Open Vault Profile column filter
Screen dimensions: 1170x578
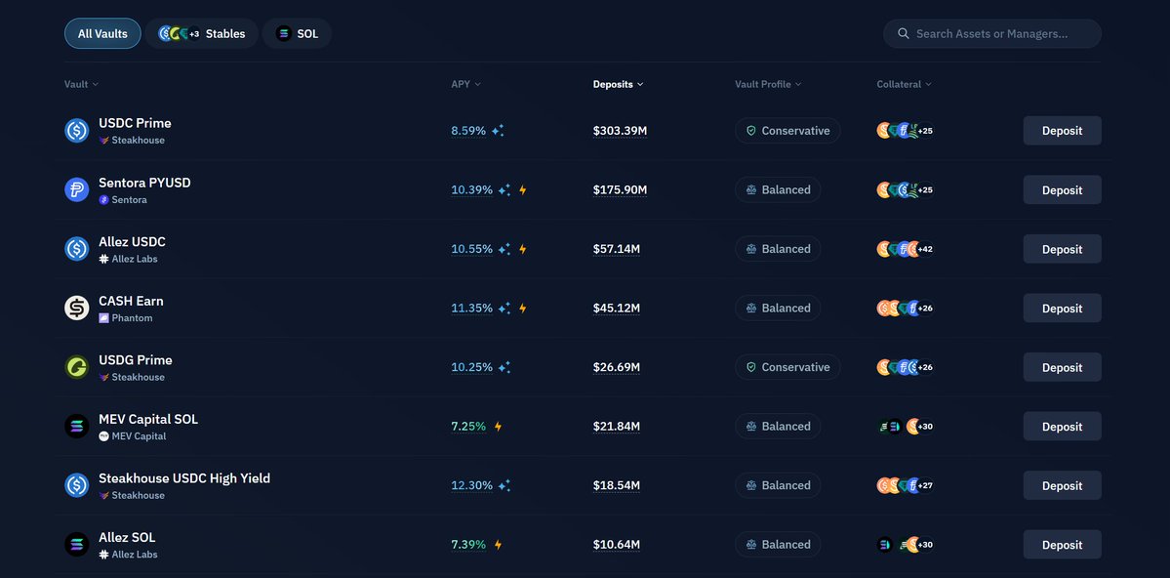(x=768, y=85)
